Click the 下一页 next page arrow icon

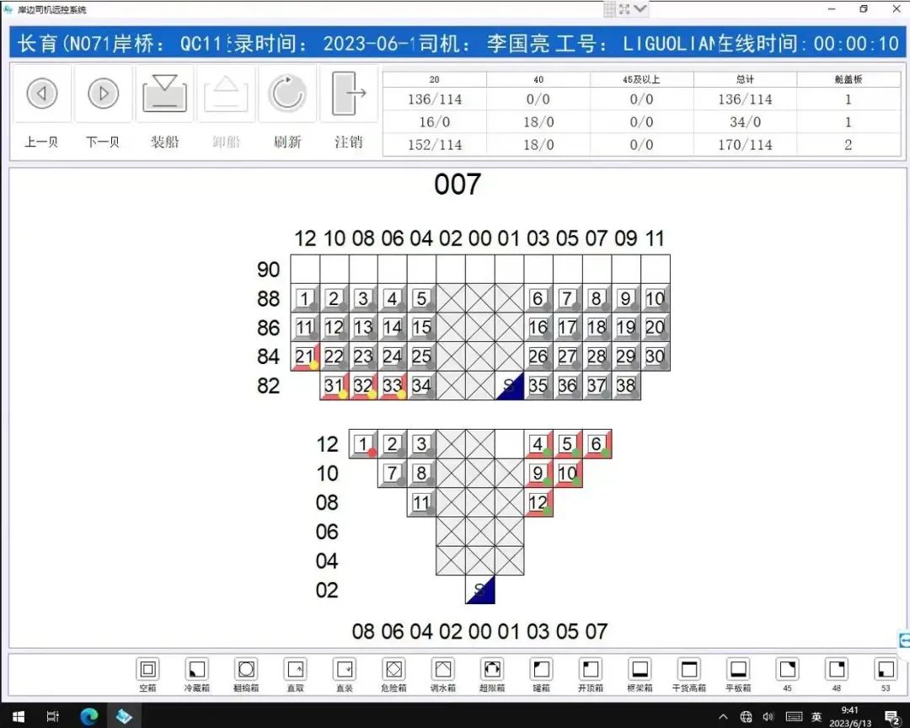coord(103,94)
